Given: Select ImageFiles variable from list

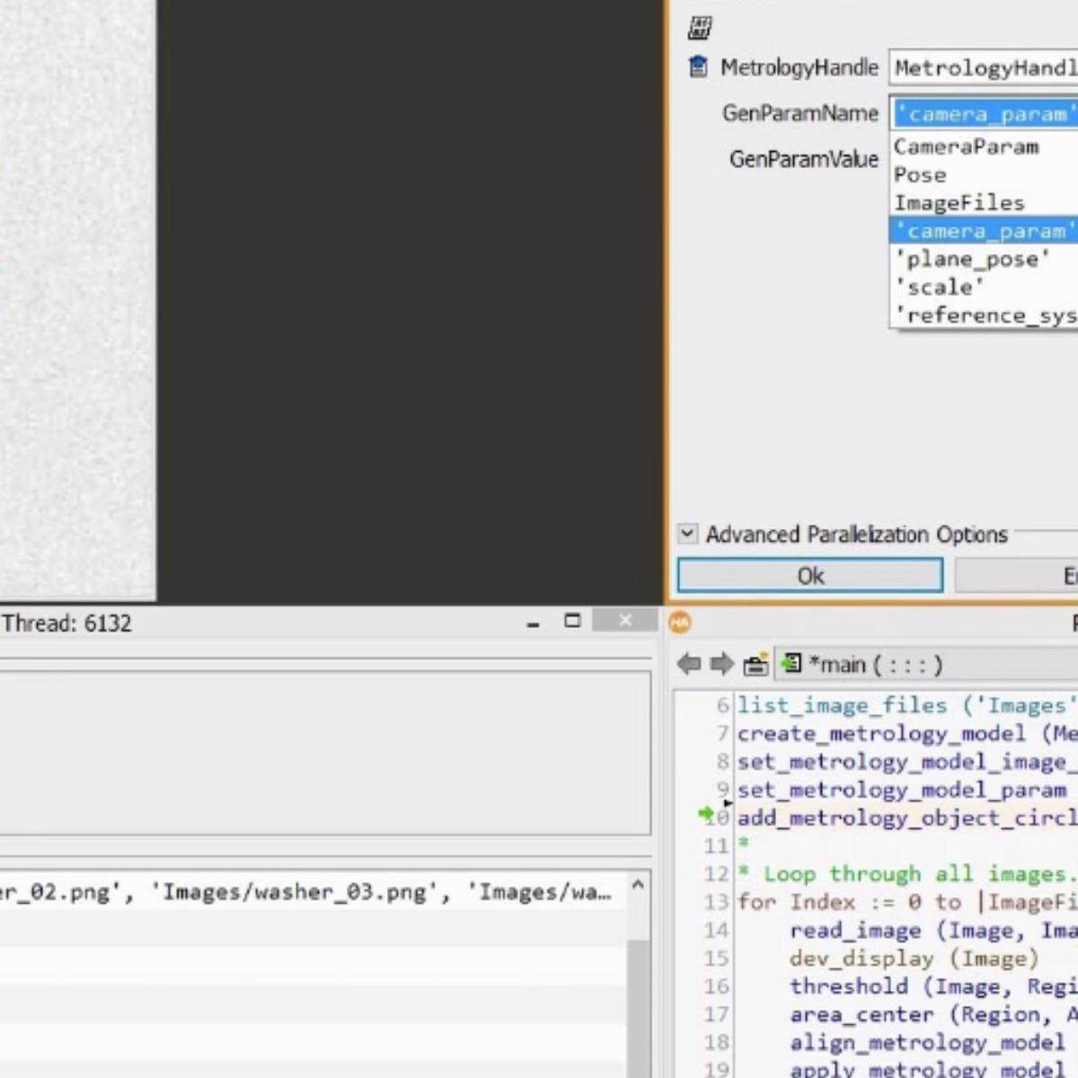Looking at the screenshot, I should click(985, 203).
